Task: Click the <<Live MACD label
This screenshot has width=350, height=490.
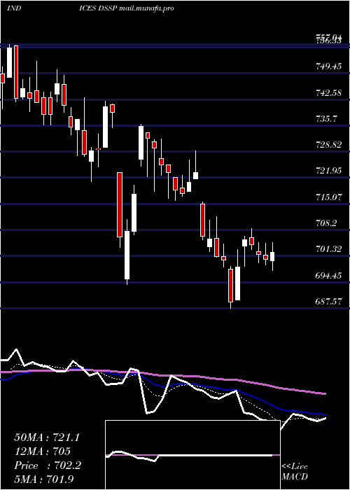Action: [x=295, y=472]
